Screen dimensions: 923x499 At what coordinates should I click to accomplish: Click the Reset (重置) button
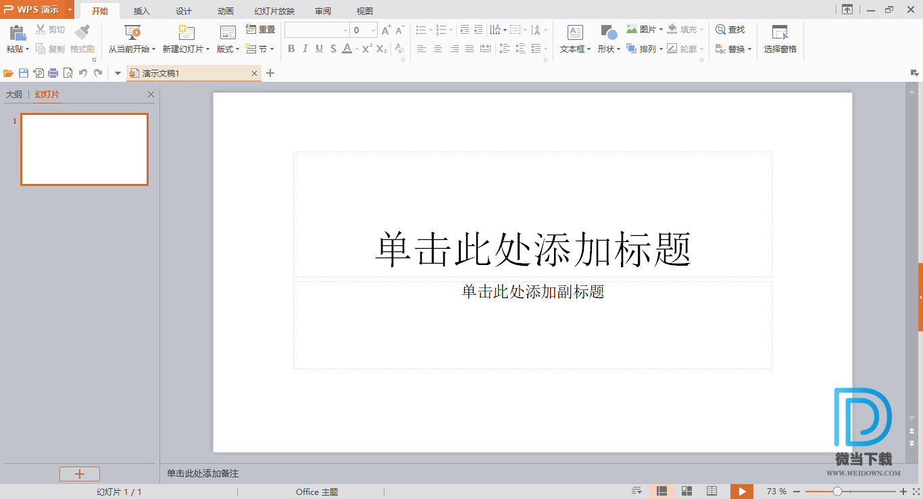pos(261,30)
